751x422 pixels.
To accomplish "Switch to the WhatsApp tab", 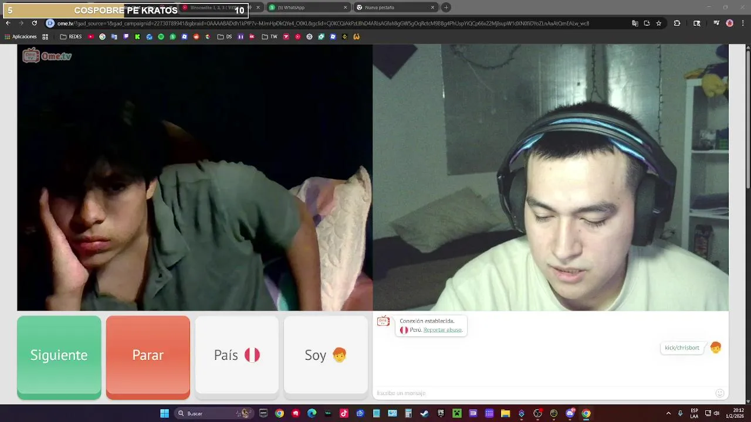I will [x=305, y=8].
